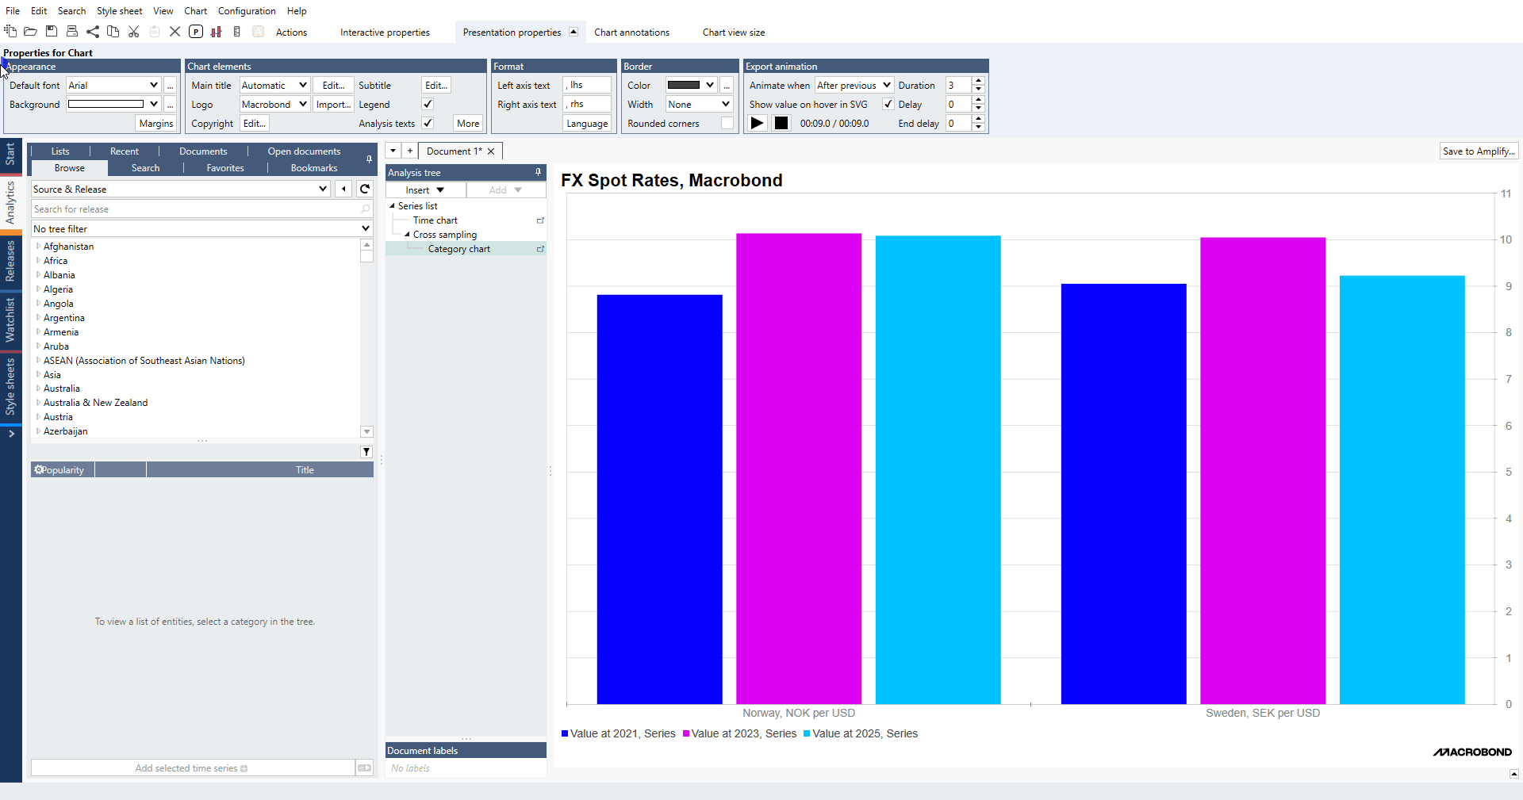Click the Margins button
1523x800 pixels.
click(155, 123)
